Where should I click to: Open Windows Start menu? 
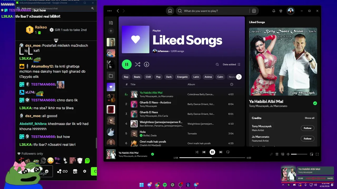(142, 185)
